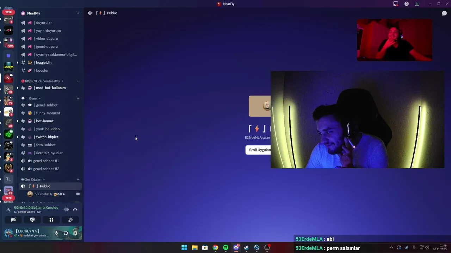Open user settings gear

(75, 233)
